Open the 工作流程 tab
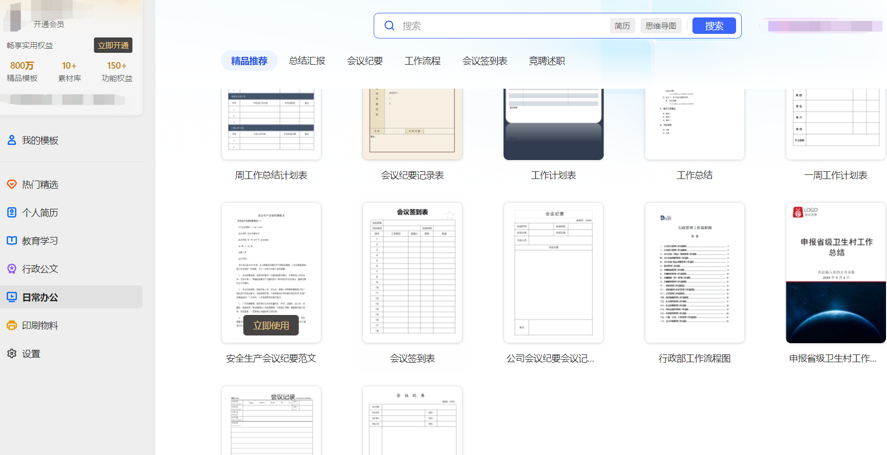The width and height of the screenshot is (887, 455). pyautogui.click(x=422, y=61)
